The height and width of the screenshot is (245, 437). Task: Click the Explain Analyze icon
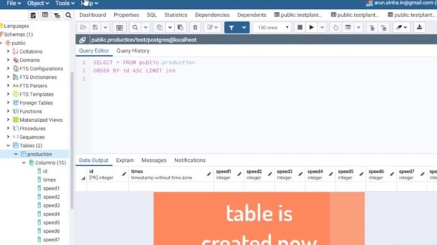coord(348,27)
